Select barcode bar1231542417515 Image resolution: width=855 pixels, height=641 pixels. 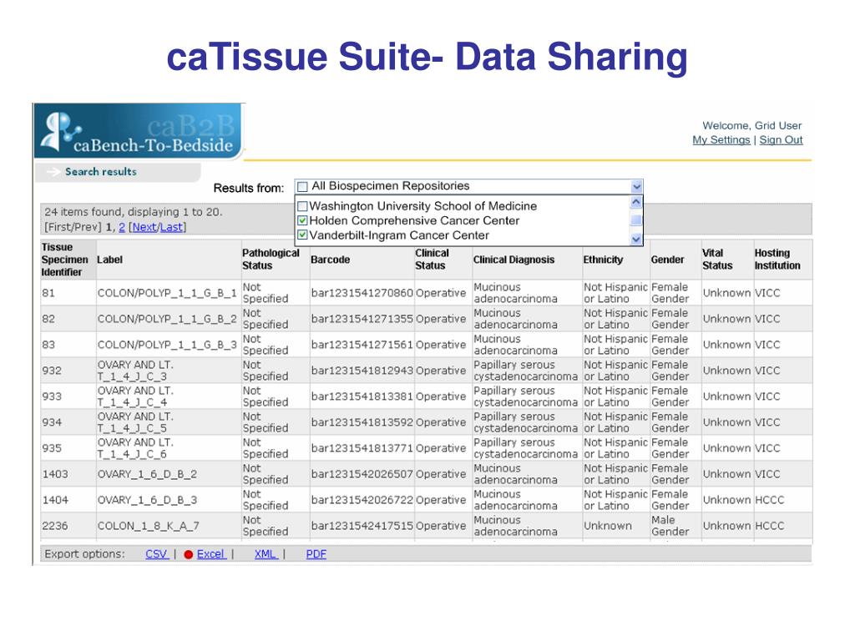(x=362, y=526)
